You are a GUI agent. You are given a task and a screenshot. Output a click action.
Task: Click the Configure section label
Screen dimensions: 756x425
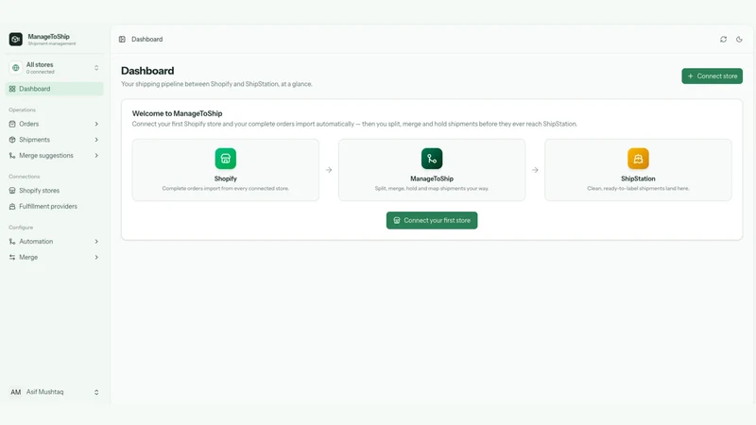tap(21, 228)
